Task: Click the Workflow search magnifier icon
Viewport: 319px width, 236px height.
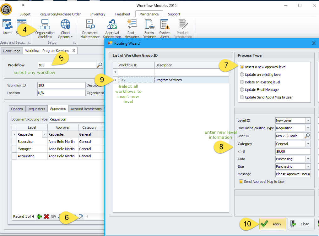Action: pyautogui.click(x=100, y=65)
